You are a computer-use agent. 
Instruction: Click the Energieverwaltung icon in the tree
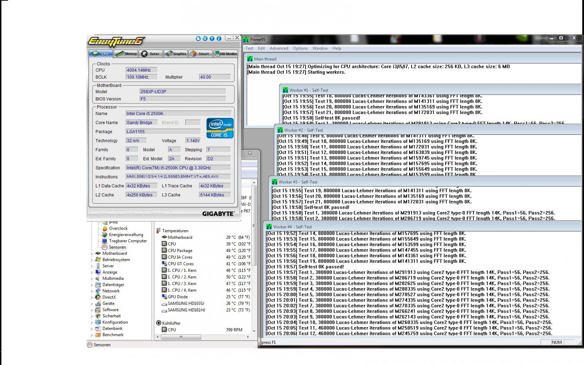(x=105, y=235)
